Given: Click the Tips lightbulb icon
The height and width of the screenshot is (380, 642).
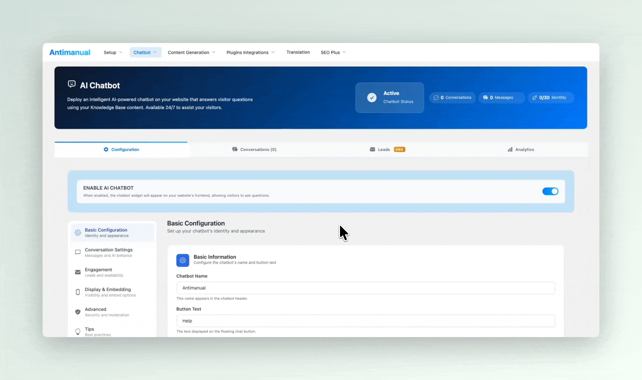Looking at the screenshot, I should (x=78, y=331).
